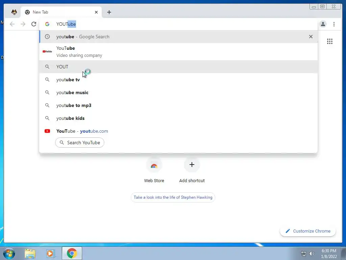Go back using the browser back arrow
The image size is (346, 260).
tap(12, 24)
